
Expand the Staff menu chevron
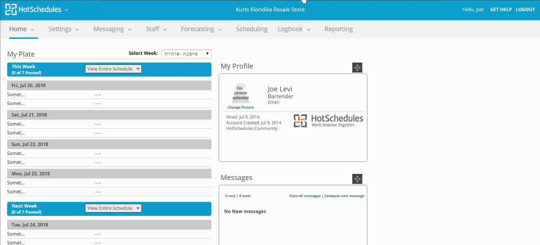(x=165, y=30)
